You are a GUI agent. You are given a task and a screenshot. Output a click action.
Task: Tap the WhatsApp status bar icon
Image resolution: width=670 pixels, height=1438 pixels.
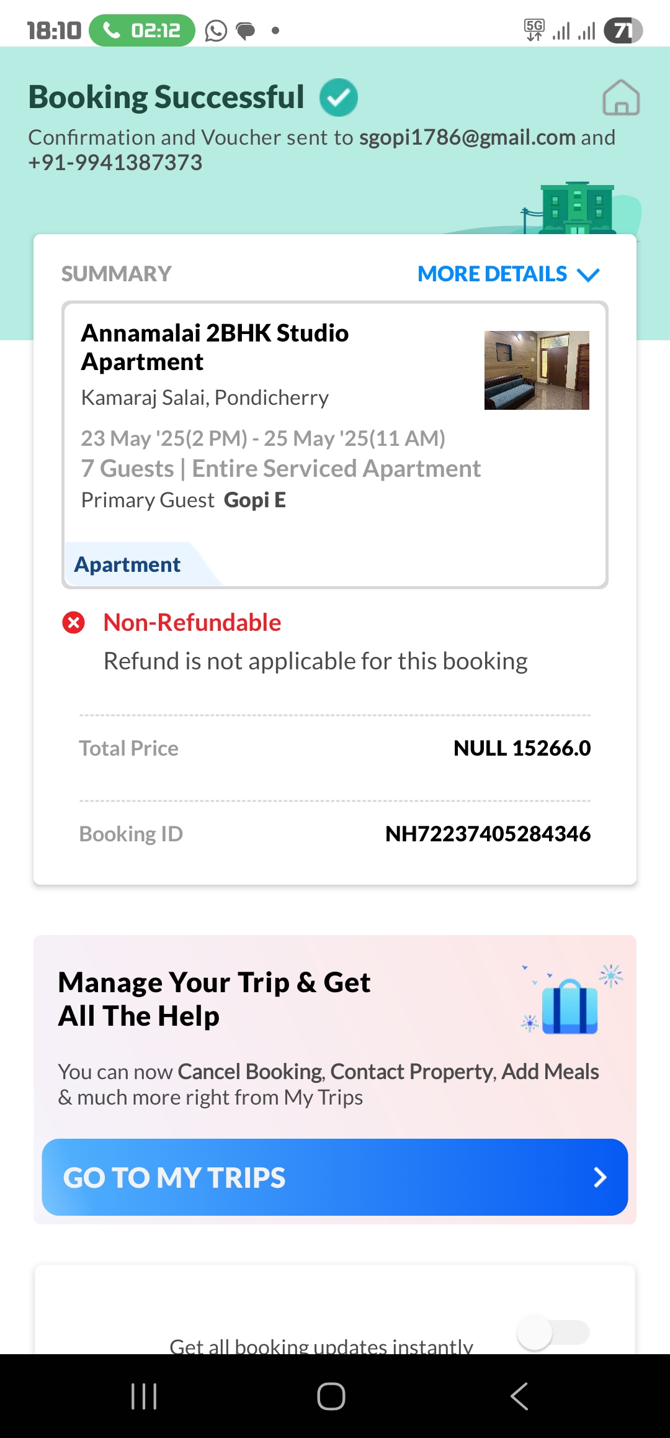point(216,30)
